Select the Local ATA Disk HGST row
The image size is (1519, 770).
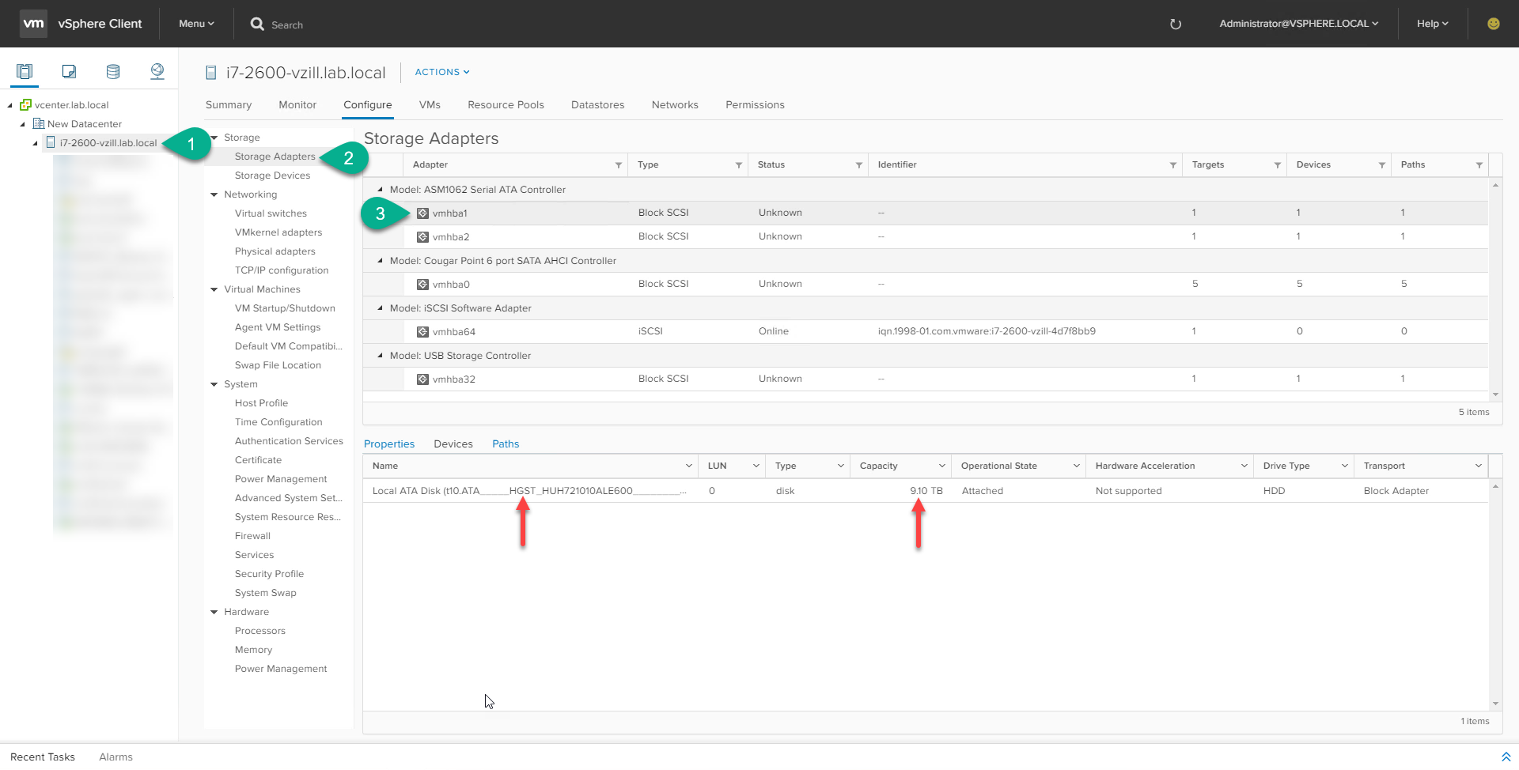926,491
